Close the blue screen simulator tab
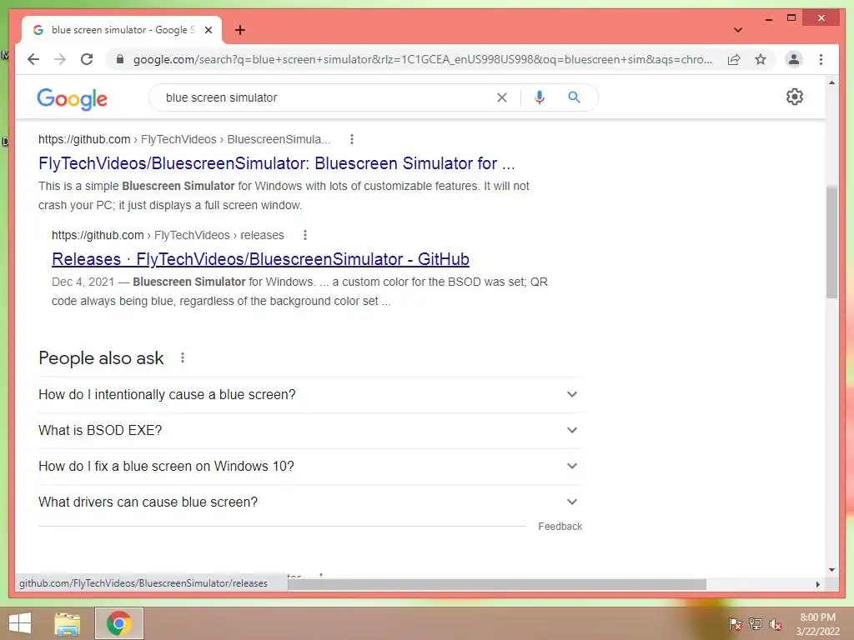Viewport: 854px width, 640px height. point(208,30)
